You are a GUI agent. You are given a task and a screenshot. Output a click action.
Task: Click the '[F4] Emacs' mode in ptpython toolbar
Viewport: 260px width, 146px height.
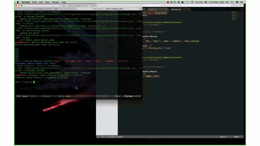[x=22, y=96]
